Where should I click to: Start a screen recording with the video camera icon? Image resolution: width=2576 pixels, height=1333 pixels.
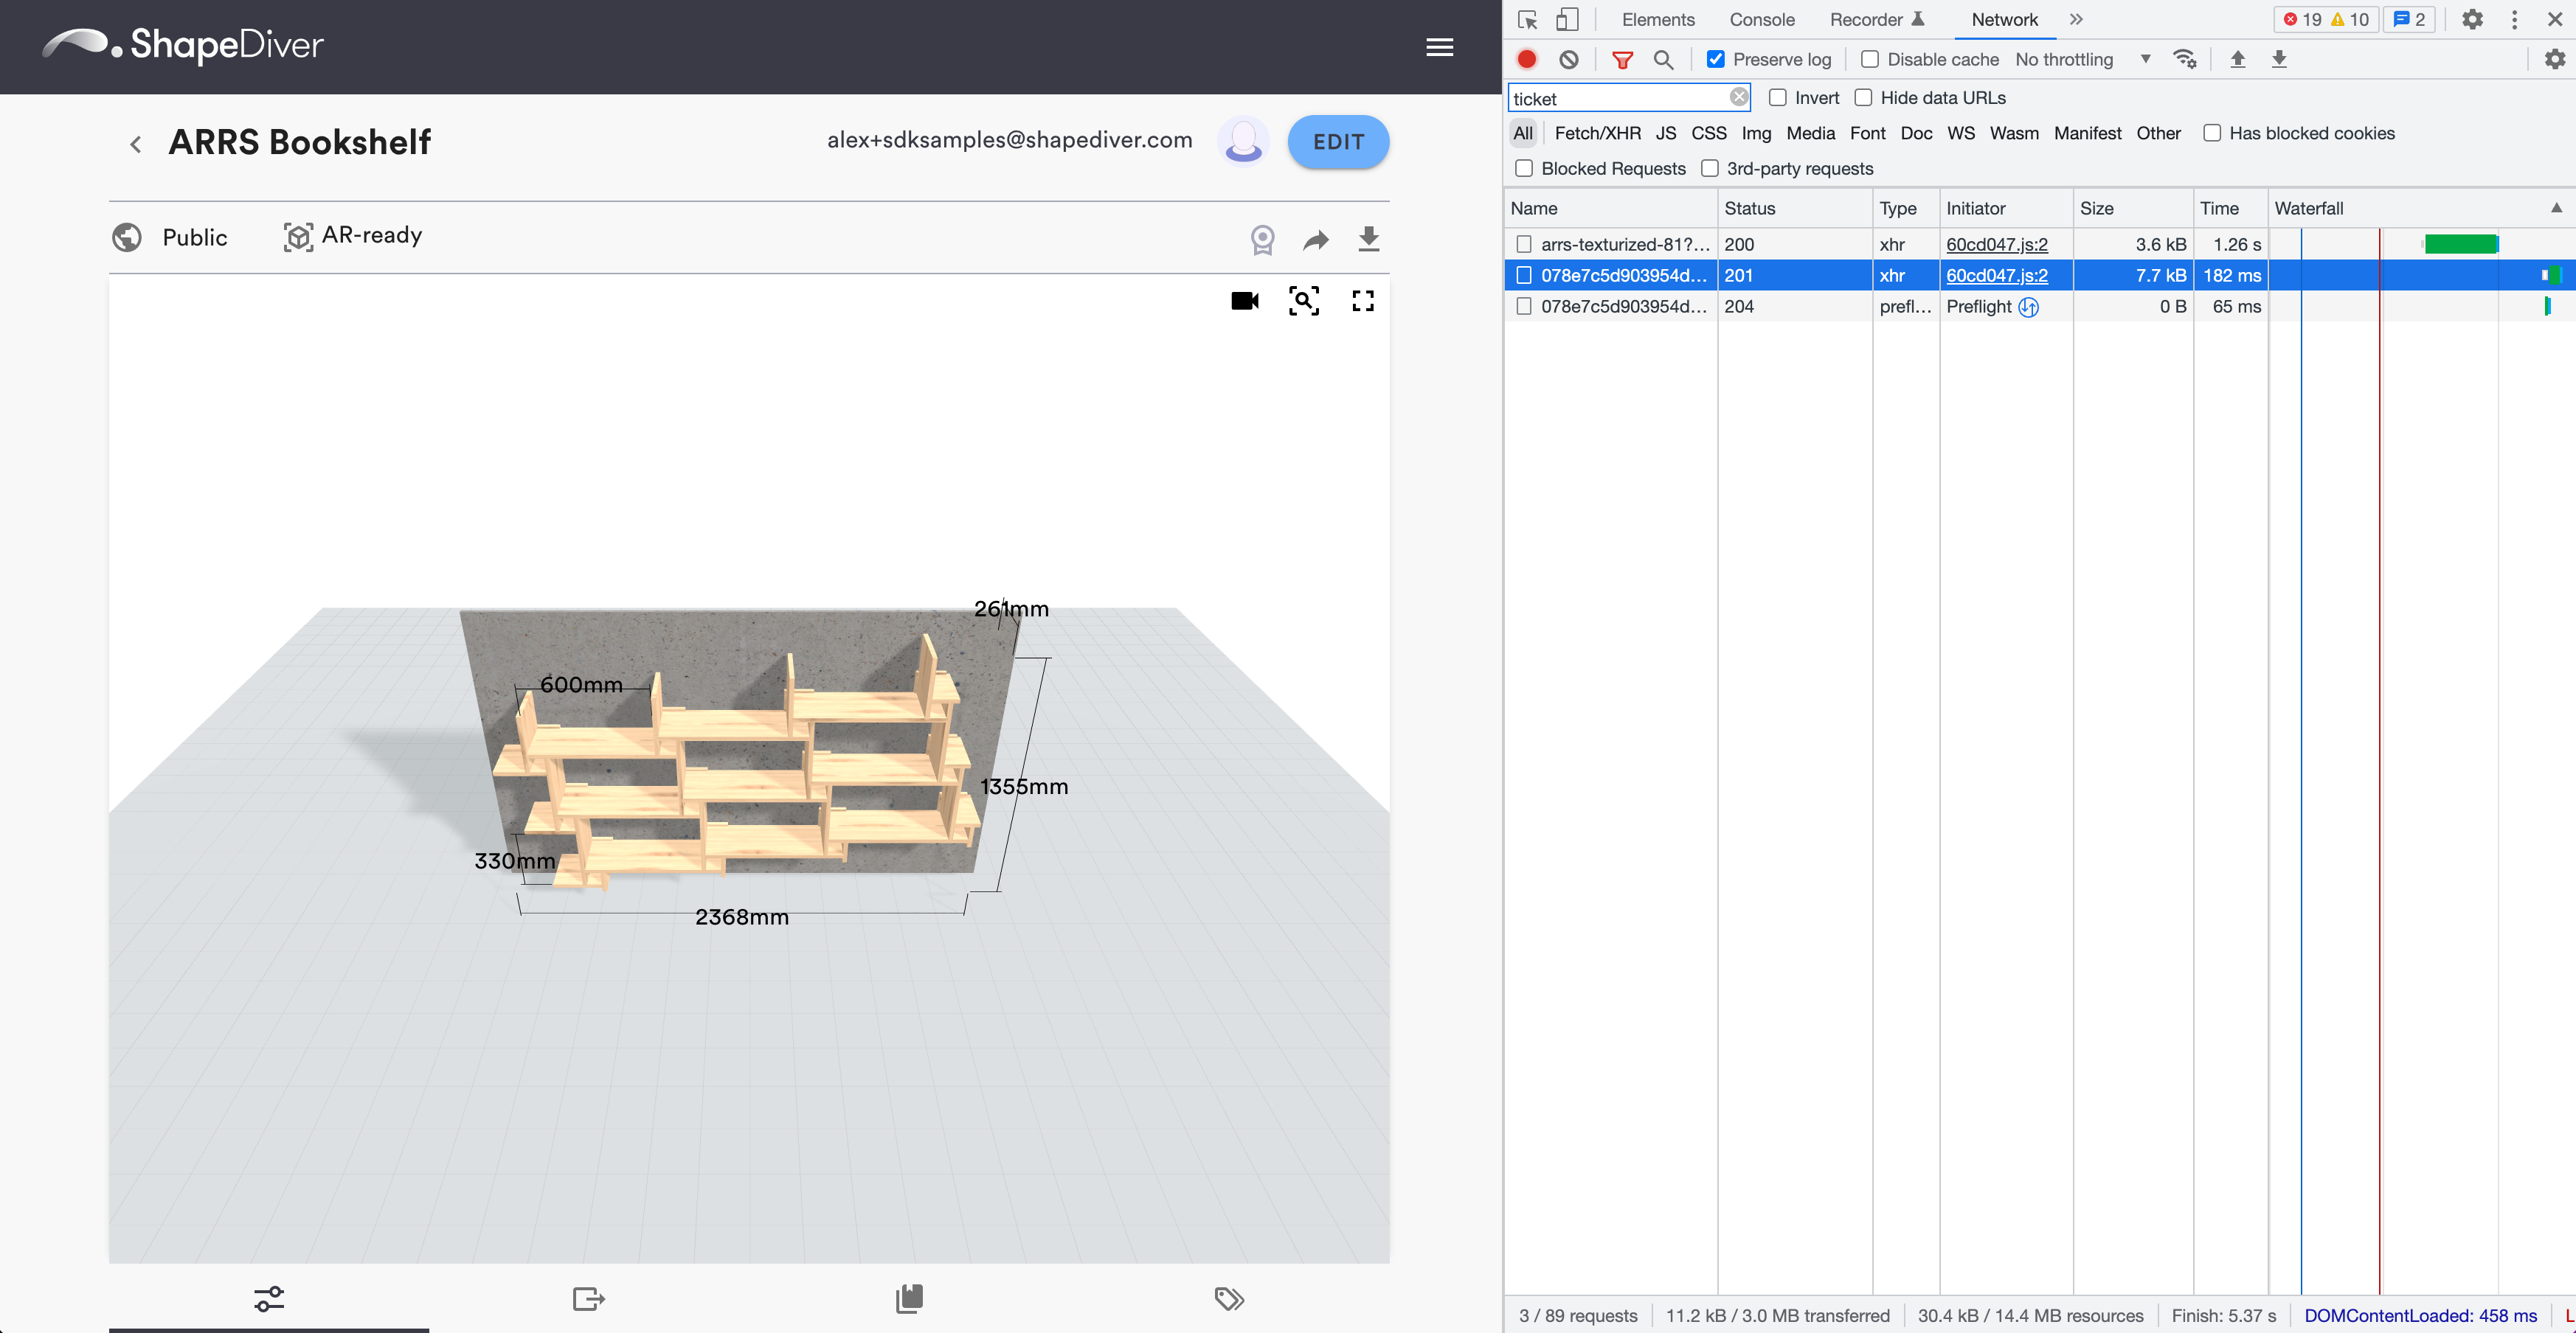pos(1244,301)
